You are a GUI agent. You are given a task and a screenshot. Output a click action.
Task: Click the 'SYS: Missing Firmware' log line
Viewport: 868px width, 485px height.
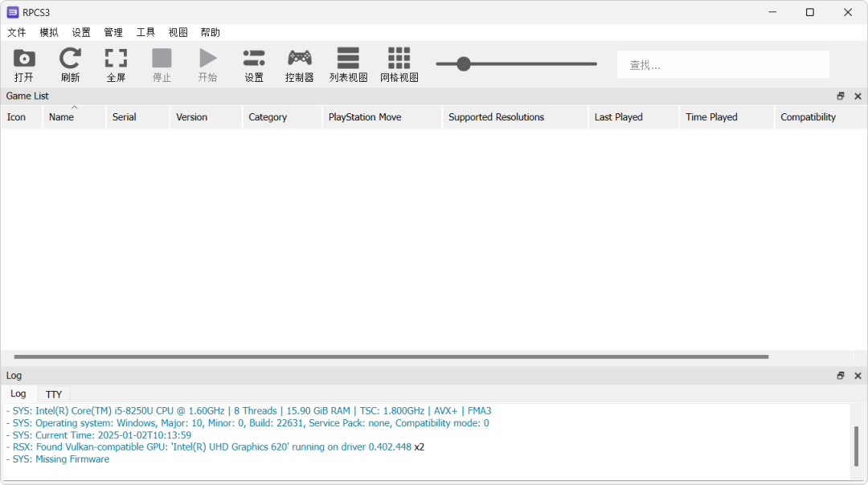coord(58,459)
